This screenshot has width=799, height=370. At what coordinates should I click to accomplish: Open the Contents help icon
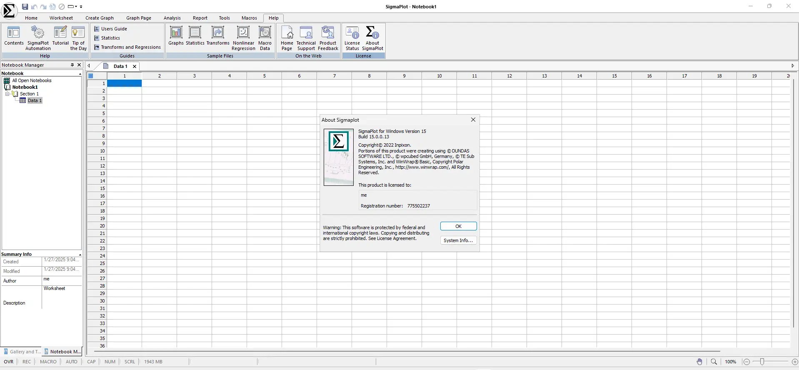14,36
